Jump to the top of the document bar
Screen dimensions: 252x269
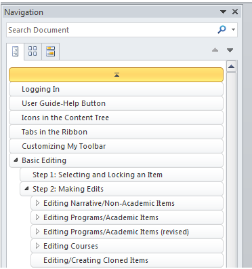pyautogui.click(x=116, y=75)
